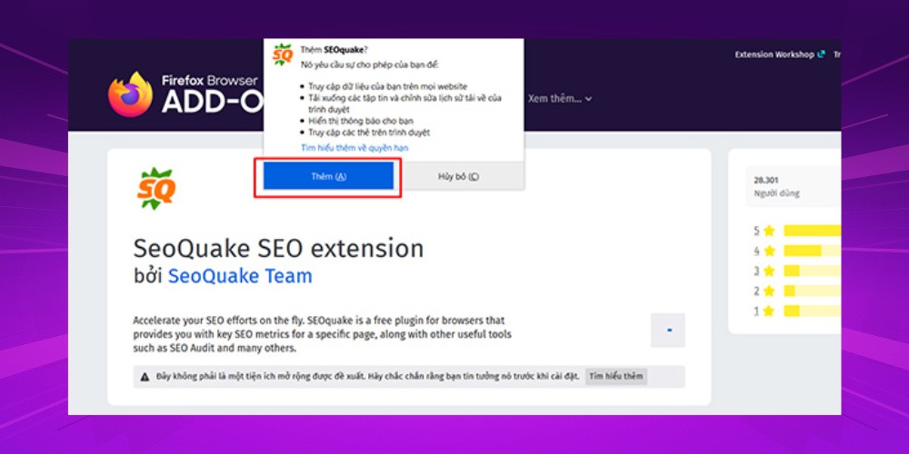Click the Firefox logo in header
The height and width of the screenshot is (454, 909).
[130, 94]
